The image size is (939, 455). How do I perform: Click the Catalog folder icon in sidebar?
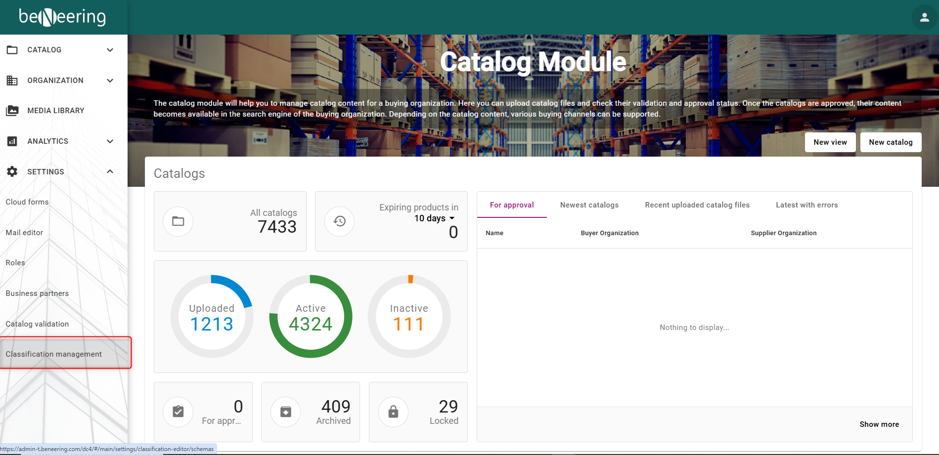pyautogui.click(x=12, y=50)
